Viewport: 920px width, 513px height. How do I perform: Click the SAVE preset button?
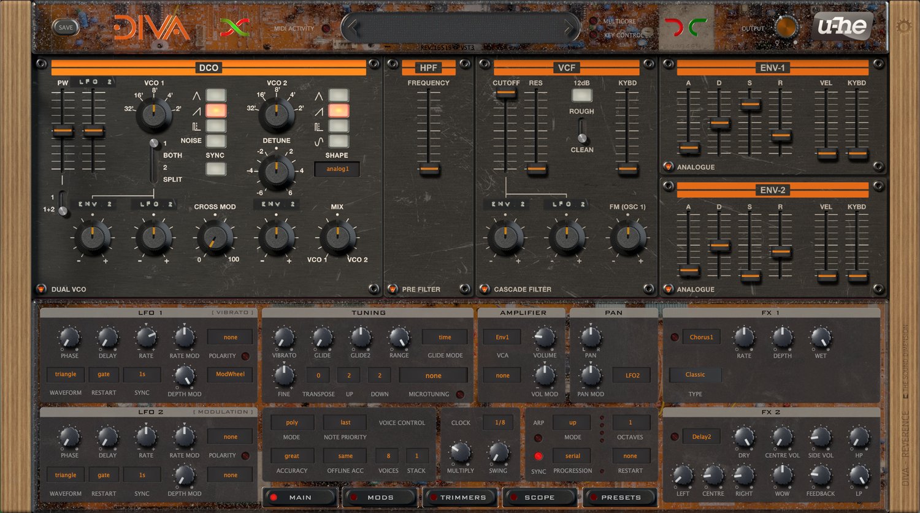66,27
